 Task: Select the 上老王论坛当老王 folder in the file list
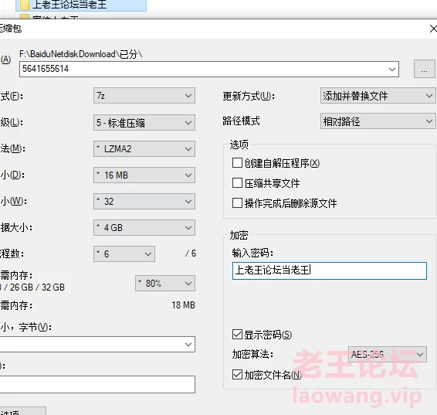click(x=81, y=5)
